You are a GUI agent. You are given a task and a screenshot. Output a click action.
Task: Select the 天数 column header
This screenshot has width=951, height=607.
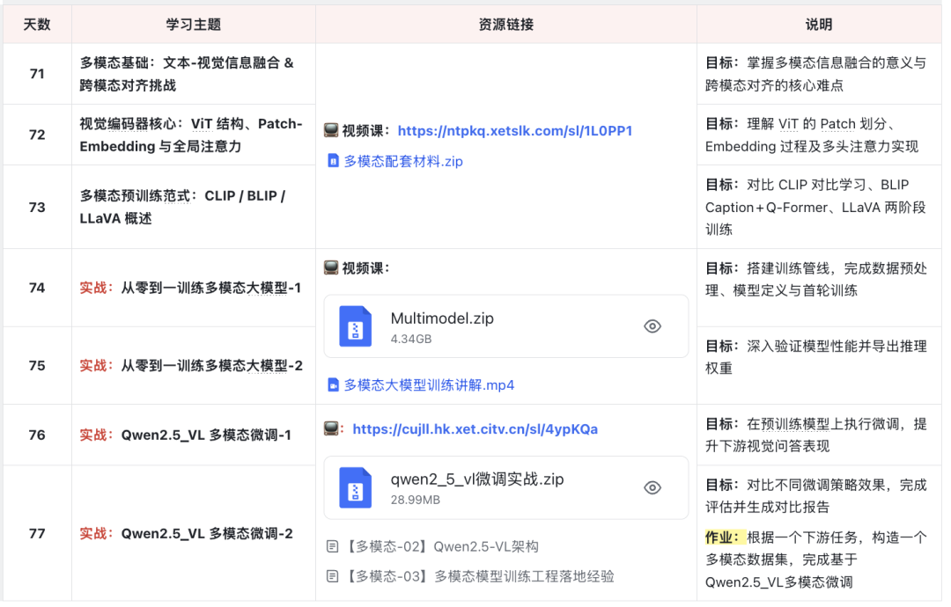[37, 24]
